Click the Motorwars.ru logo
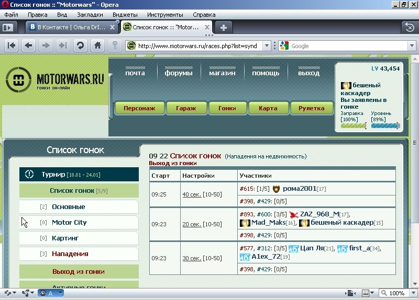This screenshot has height=300, width=419. click(55, 79)
